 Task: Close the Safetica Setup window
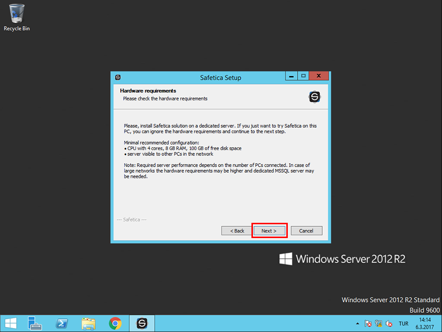(319, 76)
